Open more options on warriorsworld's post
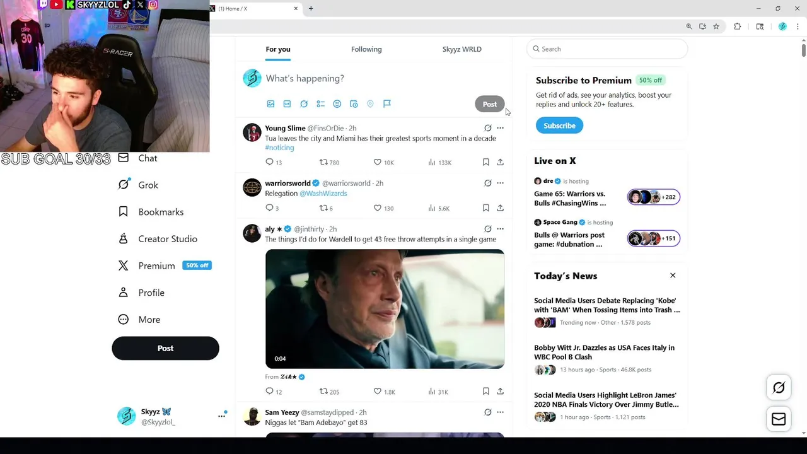This screenshot has height=454, width=807. (x=500, y=183)
